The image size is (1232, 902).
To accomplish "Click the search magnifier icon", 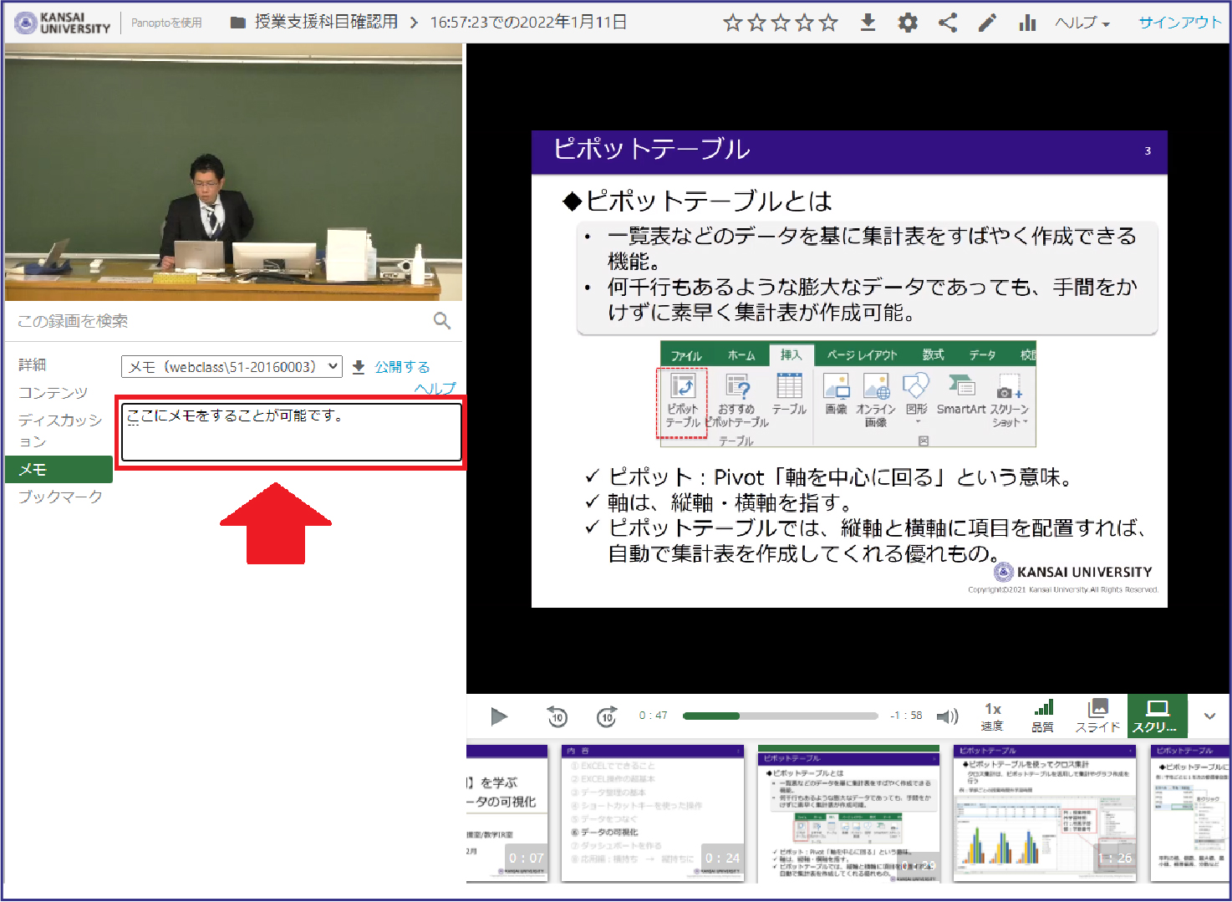I will click(442, 321).
